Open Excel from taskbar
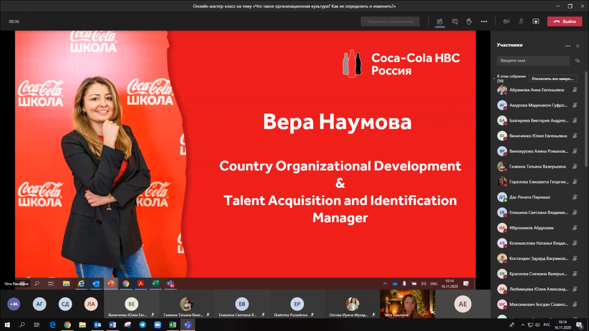This screenshot has height=331, width=589. tap(173, 325)
